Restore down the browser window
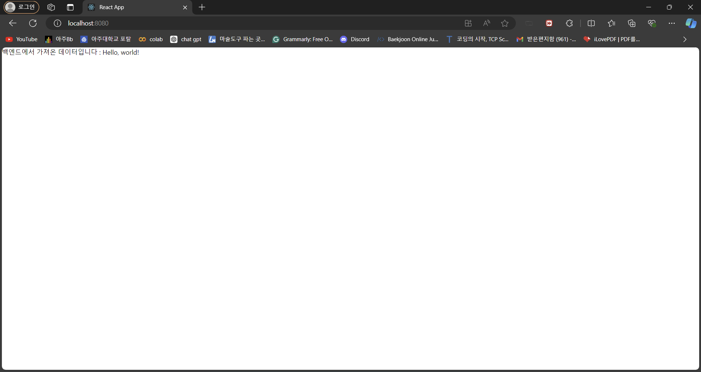This screenshot has height=372, width=701. click(x=669, y=7)
